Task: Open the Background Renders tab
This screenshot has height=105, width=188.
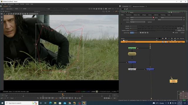Action: (x=139, y=6)
